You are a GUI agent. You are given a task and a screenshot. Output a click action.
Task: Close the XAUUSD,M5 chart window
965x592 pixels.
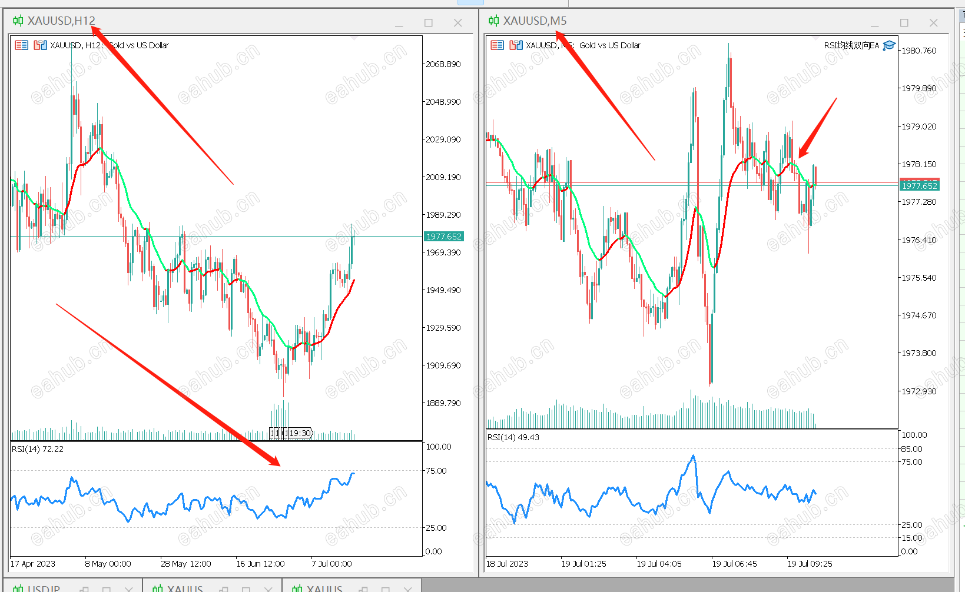(934, 23)
